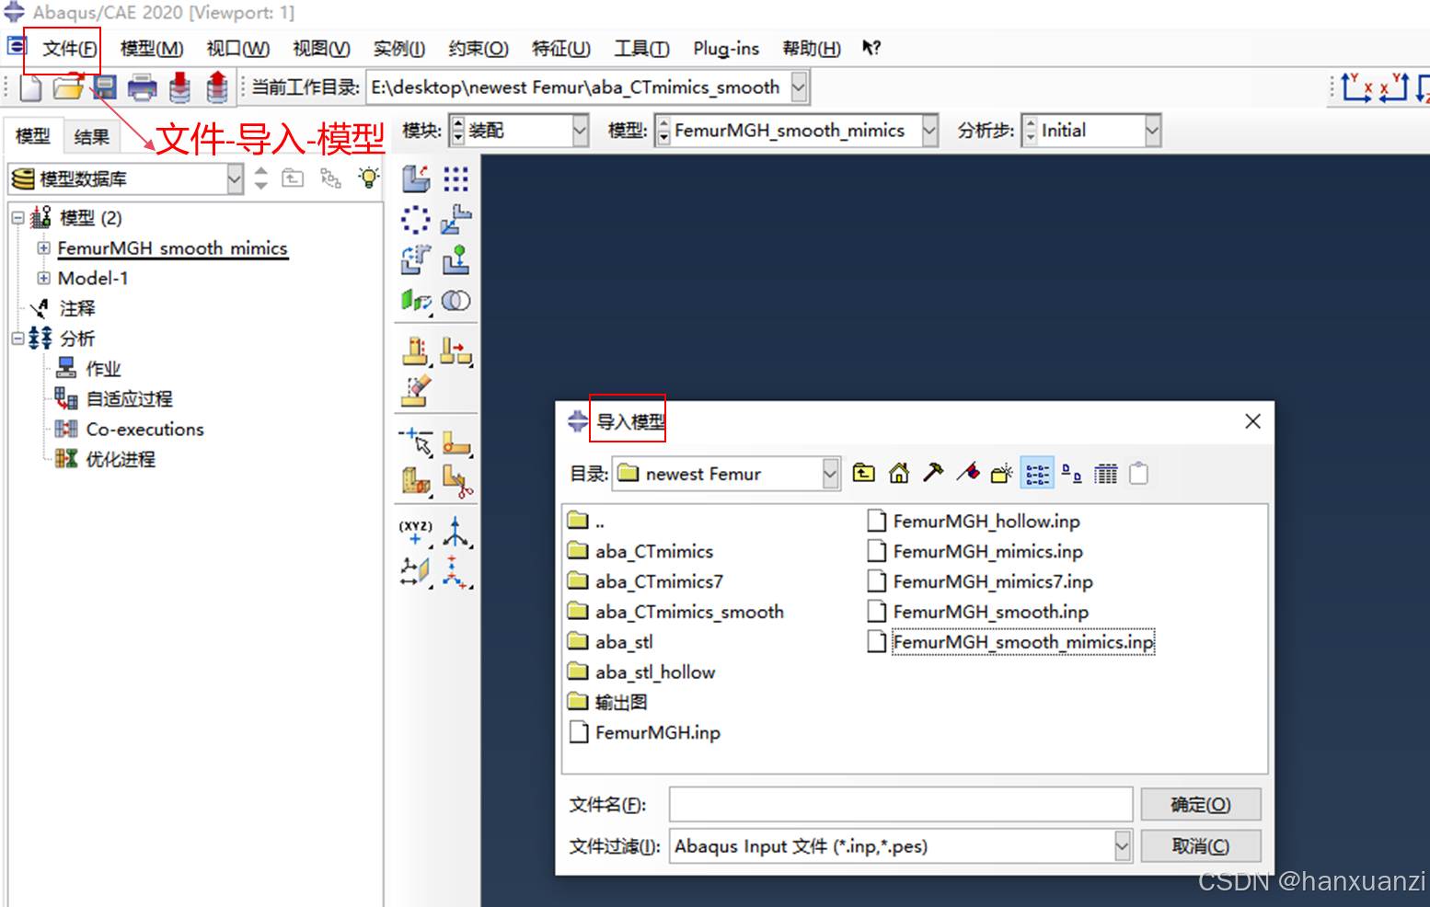Click the 确定(O) button

(x=1201, y=805)
